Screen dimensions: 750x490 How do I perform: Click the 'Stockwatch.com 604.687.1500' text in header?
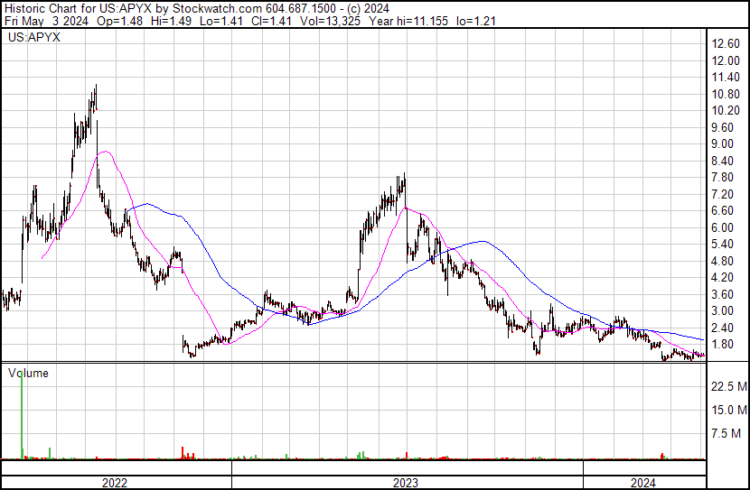point(254,8)
